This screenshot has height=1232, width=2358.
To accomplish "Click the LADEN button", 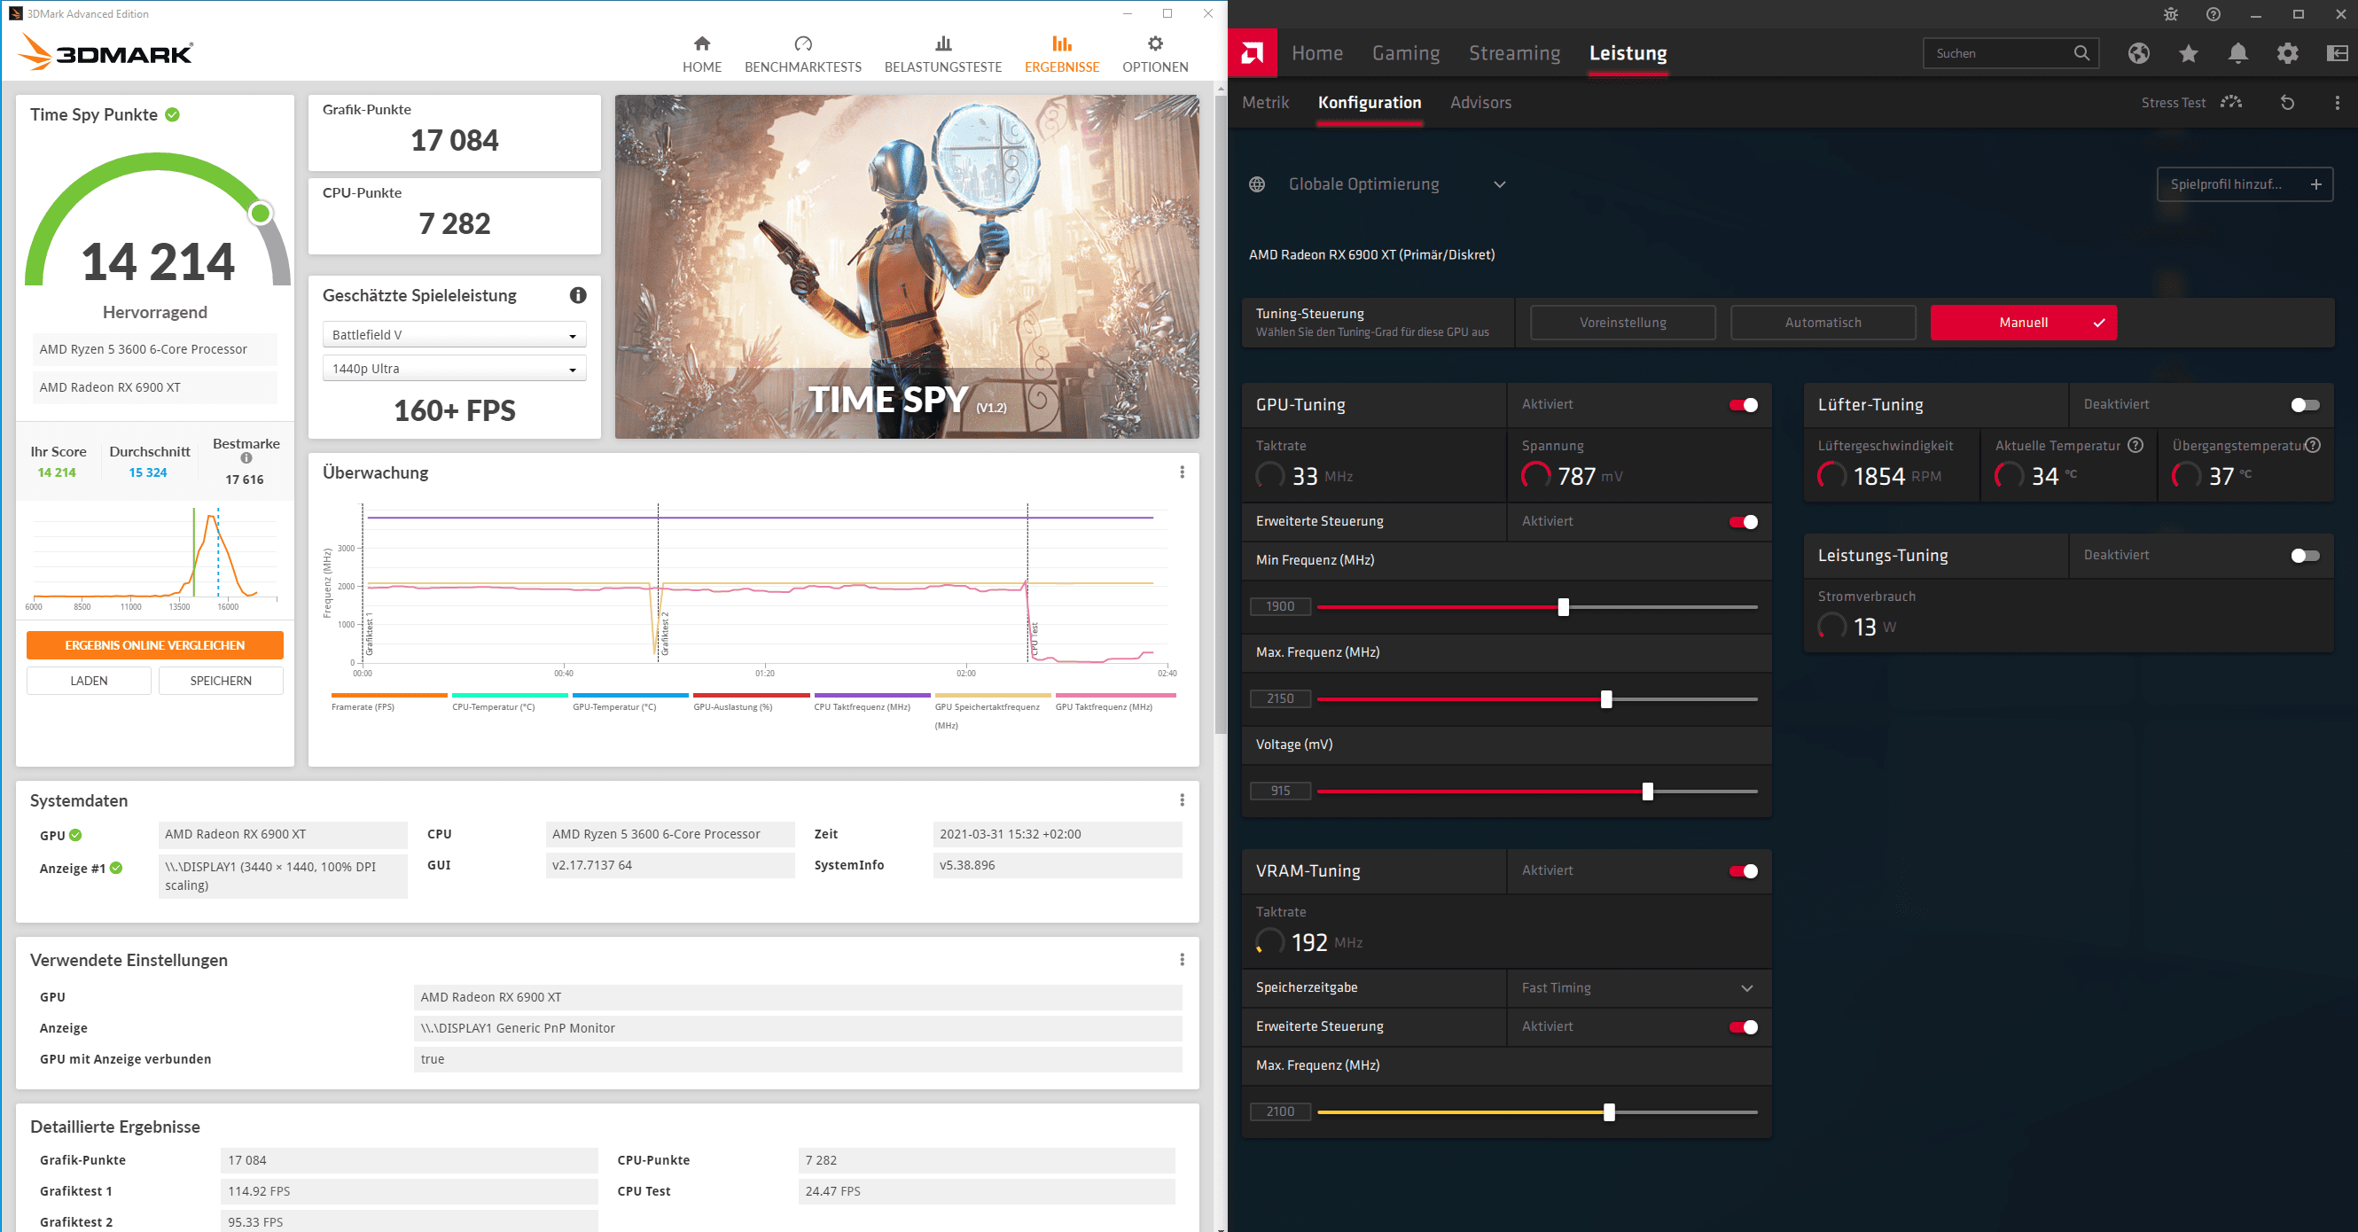I will click(89, 681).
